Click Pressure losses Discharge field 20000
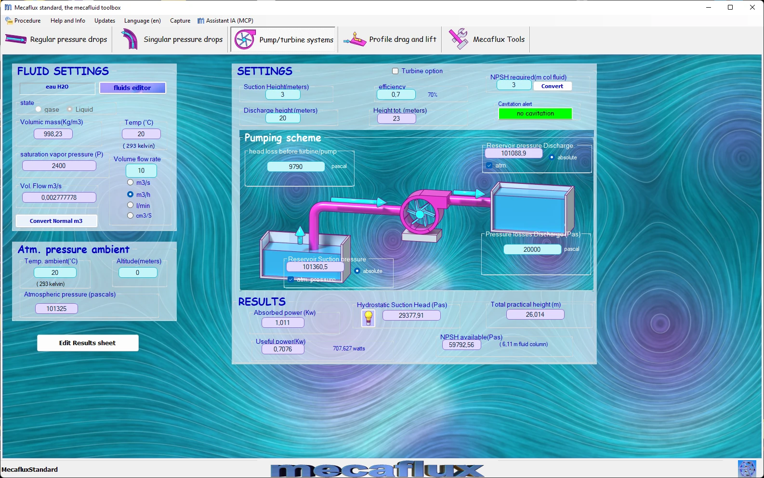The width and height of the screenshot is (764, 478). (532, 249)
